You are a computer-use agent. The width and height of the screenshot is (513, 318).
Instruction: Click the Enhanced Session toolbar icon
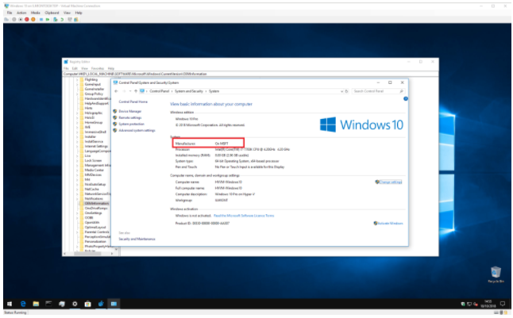70,20
